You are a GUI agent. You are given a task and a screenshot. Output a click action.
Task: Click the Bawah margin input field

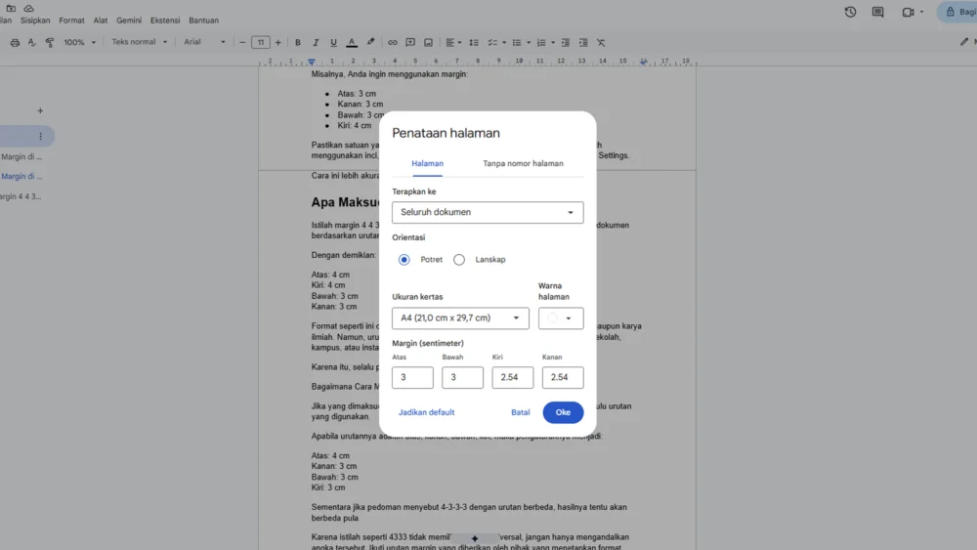tap(462, 377)
